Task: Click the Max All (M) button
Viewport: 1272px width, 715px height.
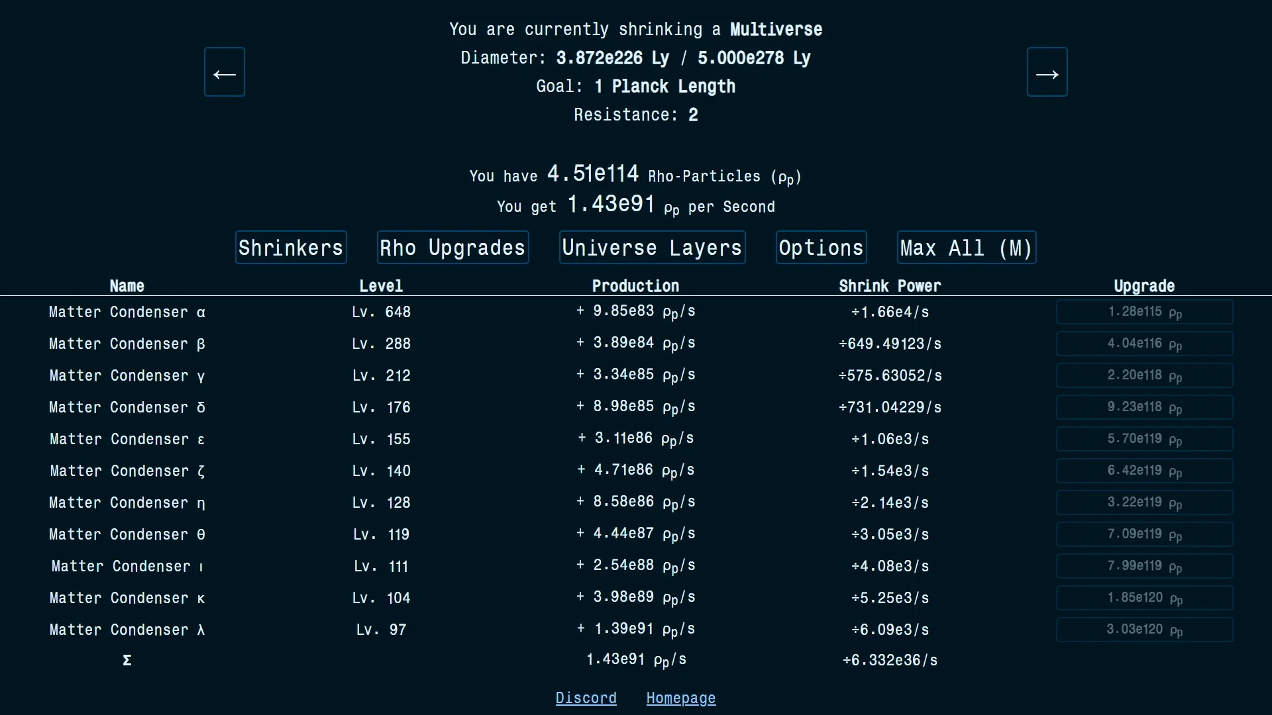Action: coord(966,248)
